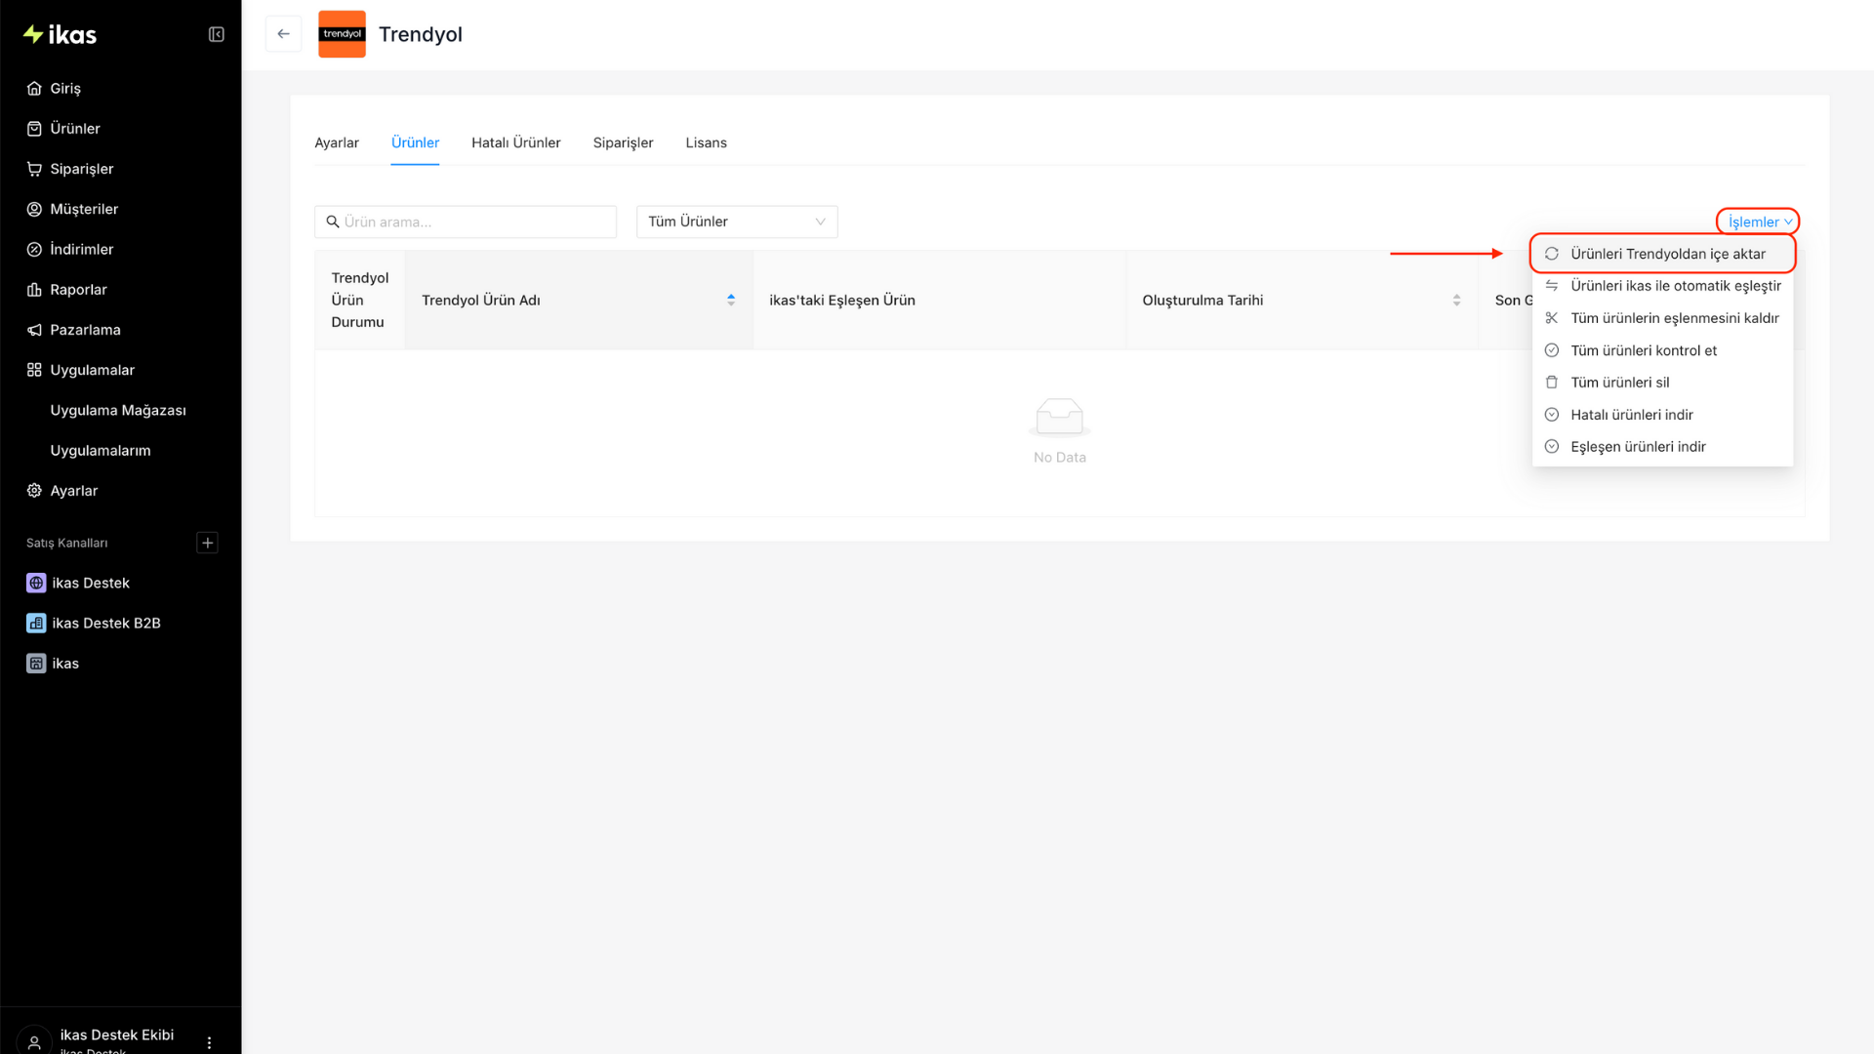Toggle the İşlemler actions dropdown
This screenshot has width=1874, height=1054.
click(x=1759, y=222)
